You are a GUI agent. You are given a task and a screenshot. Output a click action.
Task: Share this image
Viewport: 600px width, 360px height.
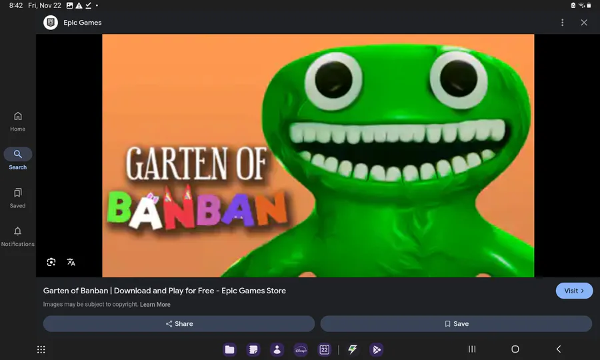coord(179,323)
